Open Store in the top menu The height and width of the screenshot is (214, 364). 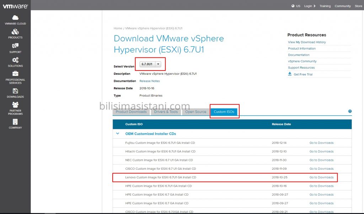(x=358, y=6)
